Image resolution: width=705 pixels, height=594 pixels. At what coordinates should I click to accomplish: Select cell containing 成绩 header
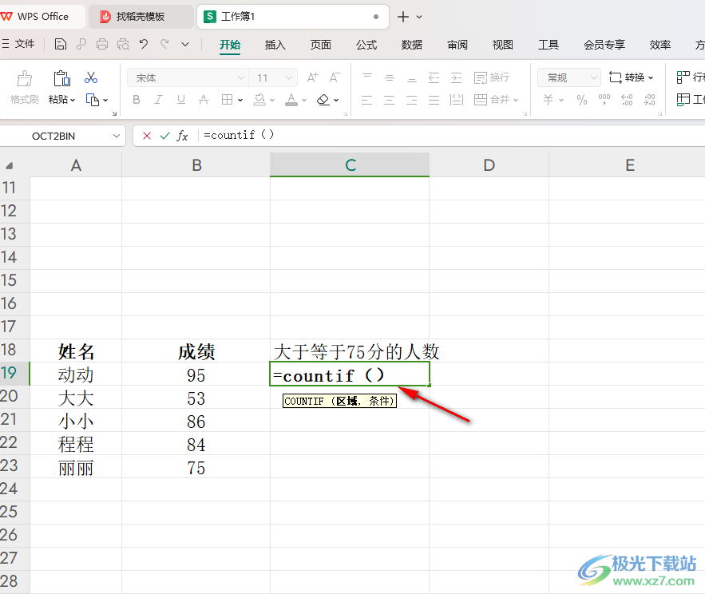196,350
